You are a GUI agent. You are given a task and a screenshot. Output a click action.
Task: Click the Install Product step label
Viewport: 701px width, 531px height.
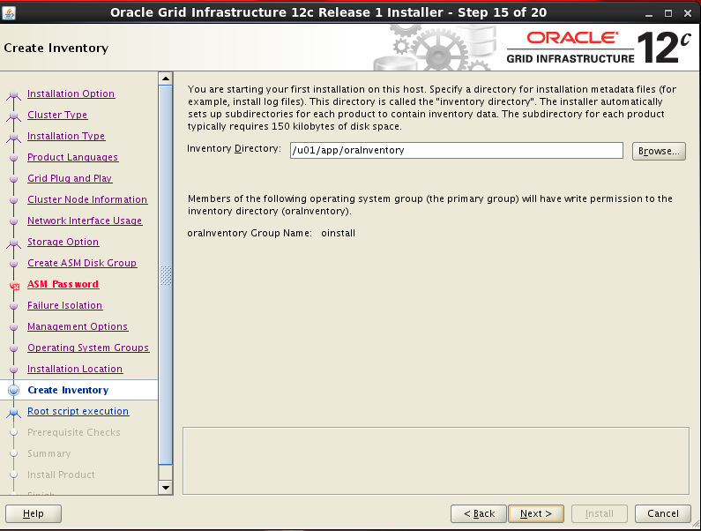tap(61, 475)
